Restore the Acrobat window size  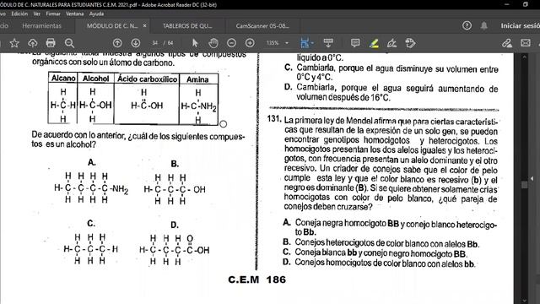point(525,4)
